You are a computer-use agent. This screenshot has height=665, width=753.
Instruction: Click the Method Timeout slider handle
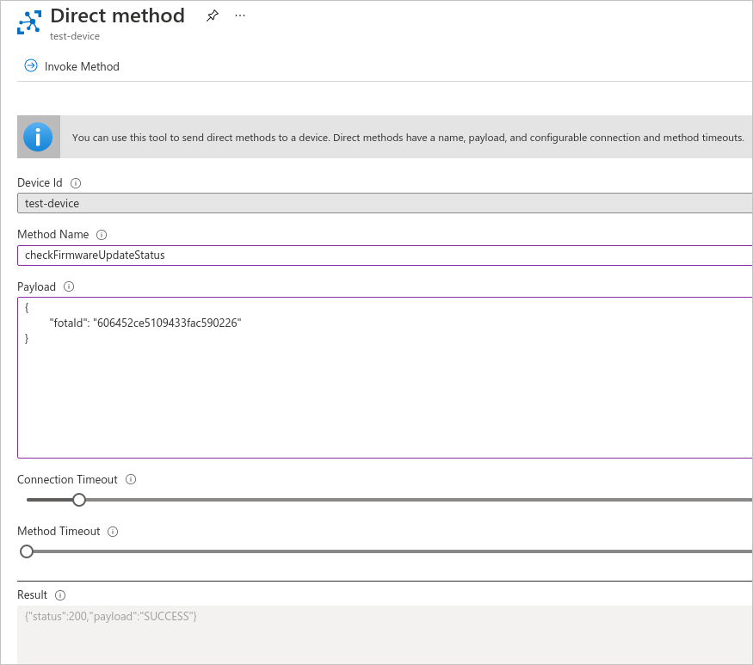pos(27,551)
